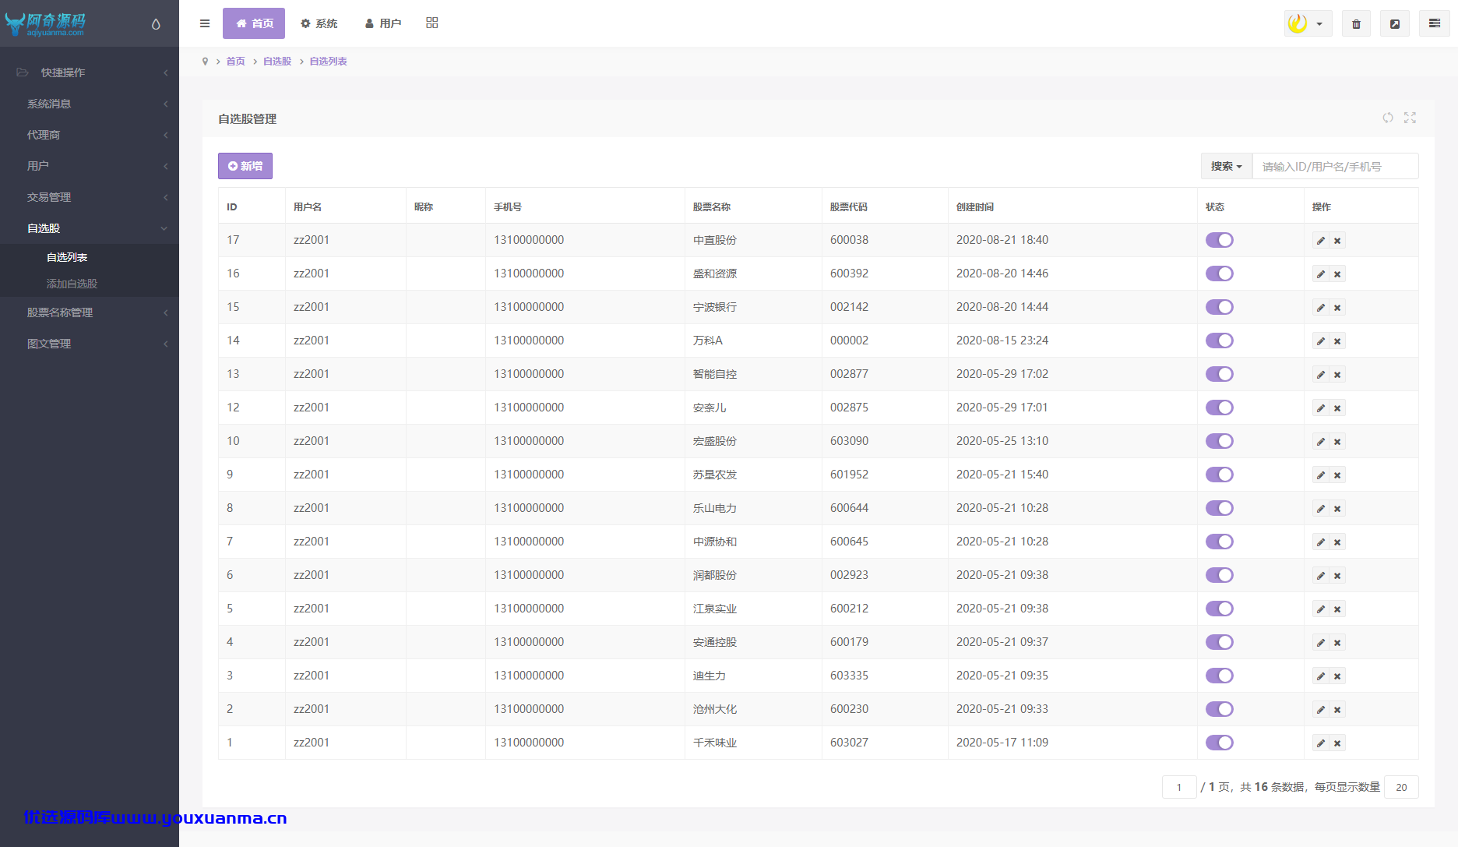This screenshot has height=847, width=1458.
Task: Click the trash icon in top right
Action: (1356, 23)
